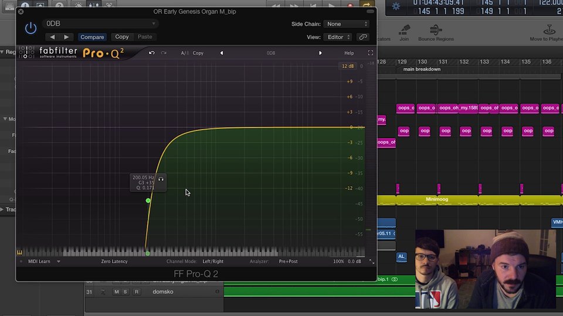Click bar 132 in the ruler
Screen dimensions: 563x316
[x=464, y=62]
